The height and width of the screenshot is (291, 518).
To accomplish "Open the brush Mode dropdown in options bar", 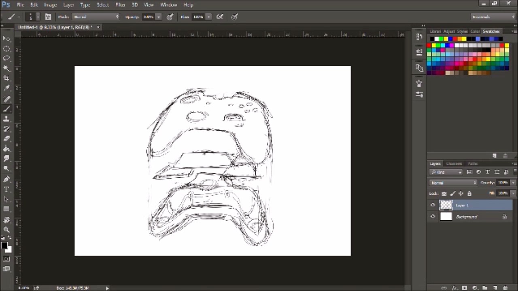I will (x=96, y=17).
